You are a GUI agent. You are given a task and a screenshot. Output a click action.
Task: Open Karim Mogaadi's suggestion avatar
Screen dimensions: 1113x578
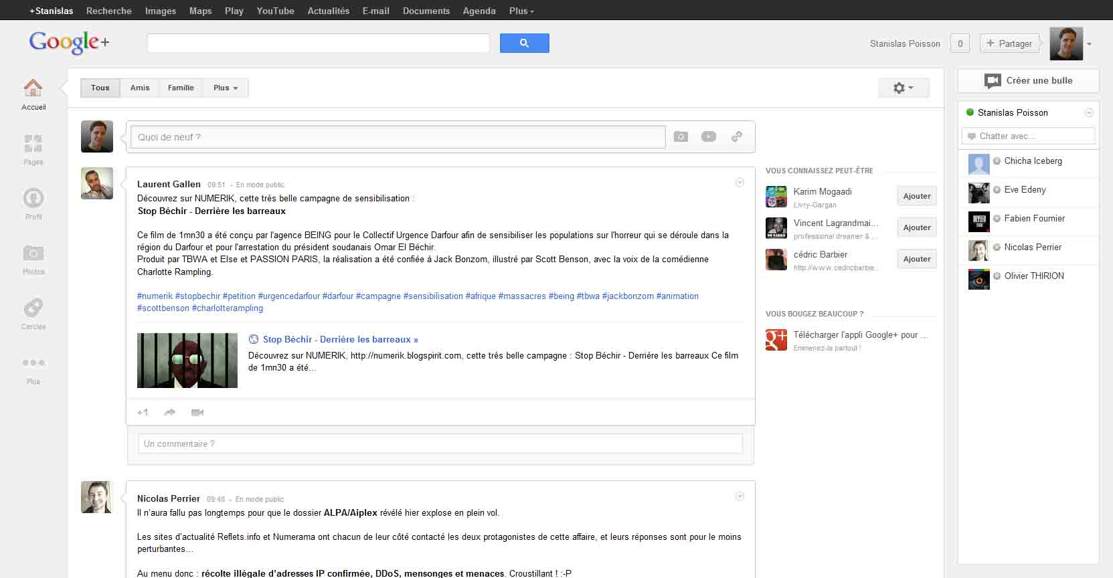coord(776,197)
